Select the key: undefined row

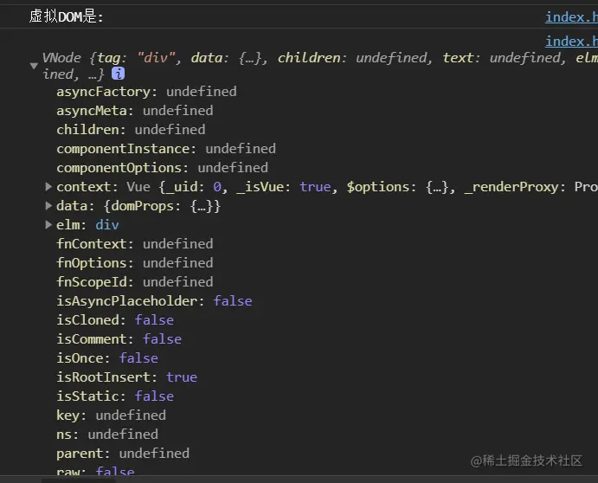point(111,415)
